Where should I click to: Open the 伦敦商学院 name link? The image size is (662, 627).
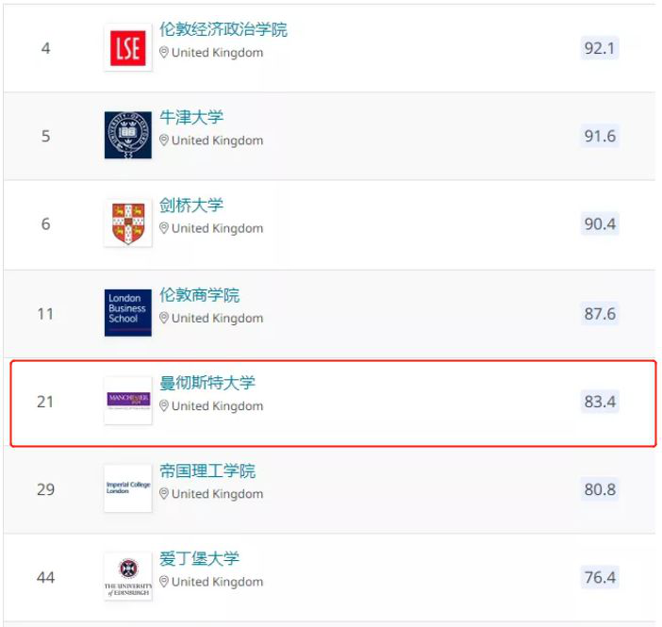pos(199,294)
